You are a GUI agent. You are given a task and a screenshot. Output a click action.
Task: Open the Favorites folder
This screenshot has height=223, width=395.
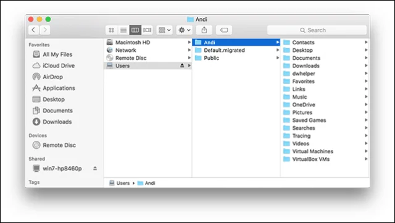325,82
